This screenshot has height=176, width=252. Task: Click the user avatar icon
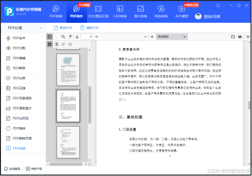(x=198, y=16)
